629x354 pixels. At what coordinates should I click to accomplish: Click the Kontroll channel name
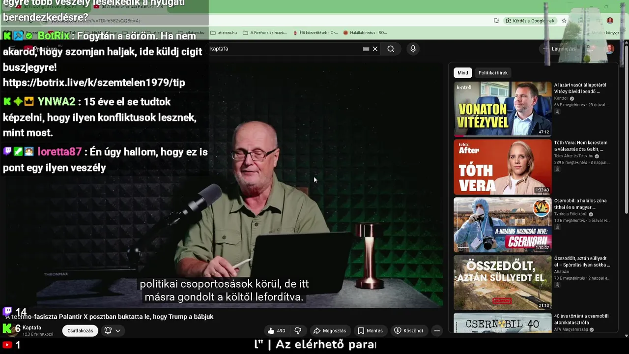(x=562, y=98)
